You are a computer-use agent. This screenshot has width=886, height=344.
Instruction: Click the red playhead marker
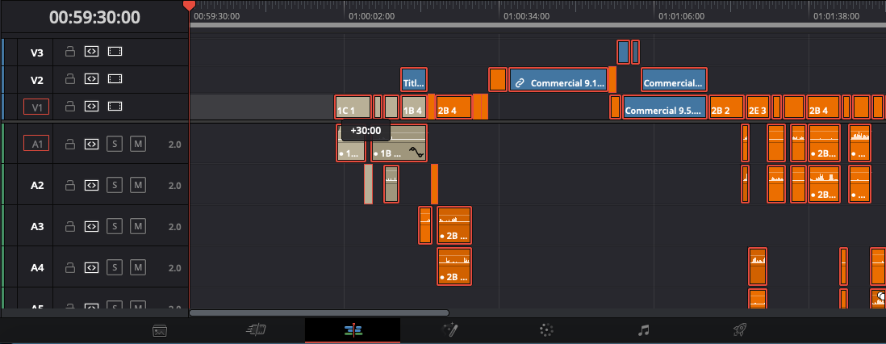point(190,6)
